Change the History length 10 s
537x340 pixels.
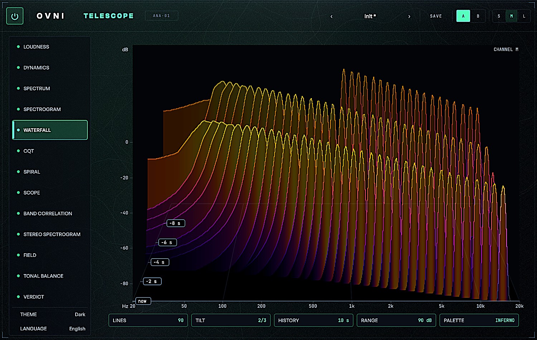[314, 320]
